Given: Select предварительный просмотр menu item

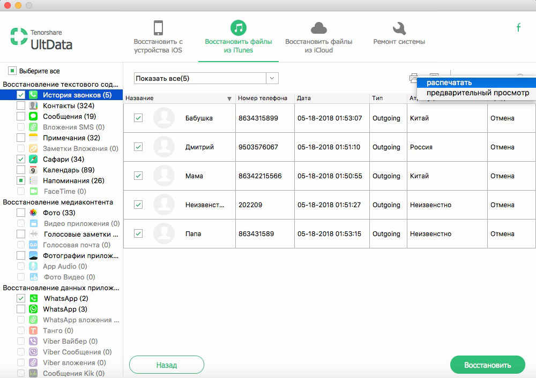Looking at the screenshot, I should tap(476, 93).
